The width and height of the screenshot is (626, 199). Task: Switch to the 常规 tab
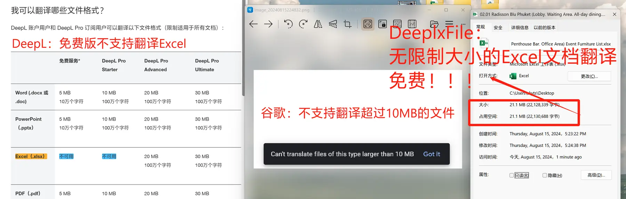pyautogui.click(x=481, y=27)
